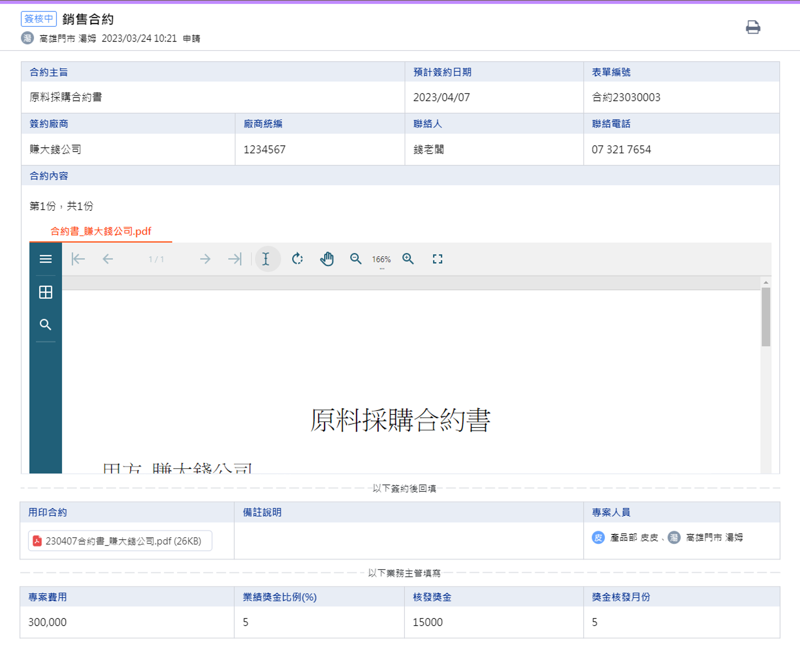
Task: Go to previous PDF page
Action: 108,259
